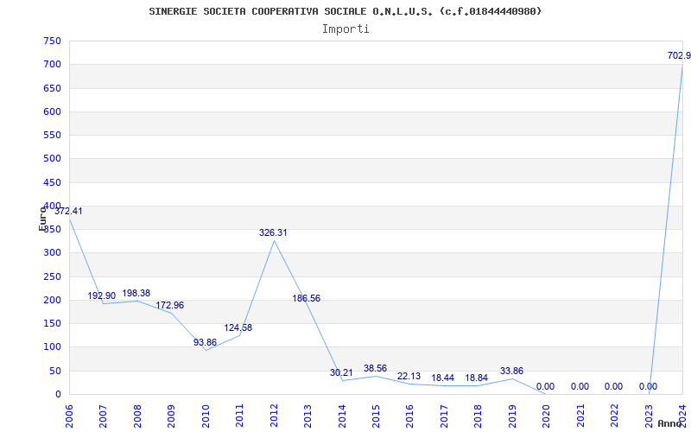The width and height of the screenshot is (691, 432).
Task: Click the 550 y-axis tick label
Action: [x=52, y=136]
